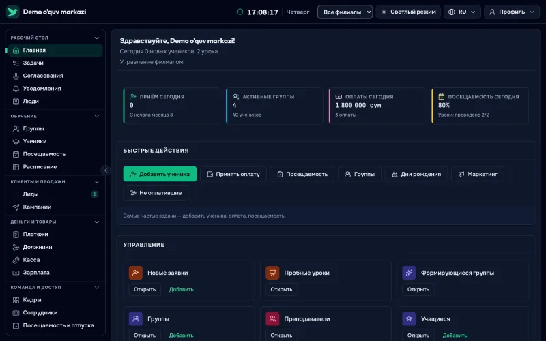This screenshot has width=546, height=341.
Task: Open Кадры in the sidebar
Action: pyautogui.click(x=55, y=300)
